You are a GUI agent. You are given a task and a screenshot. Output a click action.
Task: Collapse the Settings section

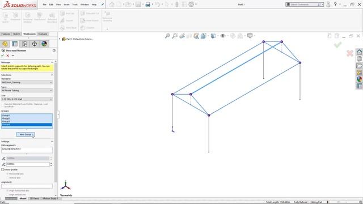tap(52, 141)
